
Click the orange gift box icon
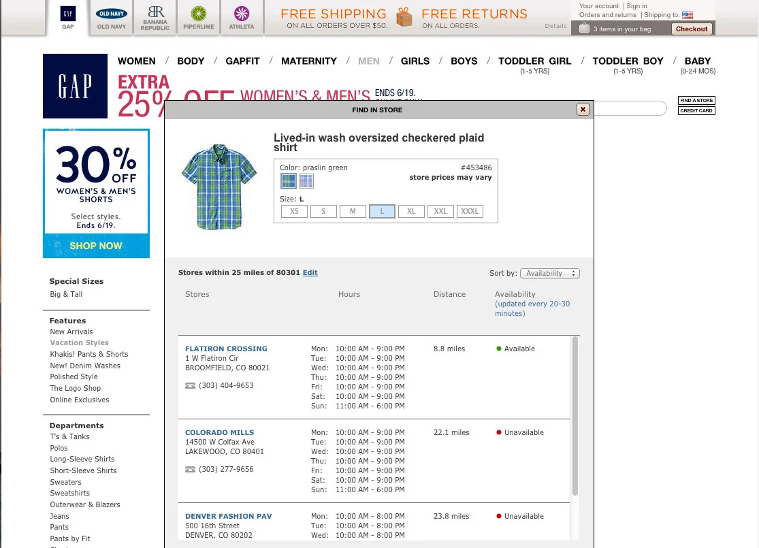click(x=404, y=18)
